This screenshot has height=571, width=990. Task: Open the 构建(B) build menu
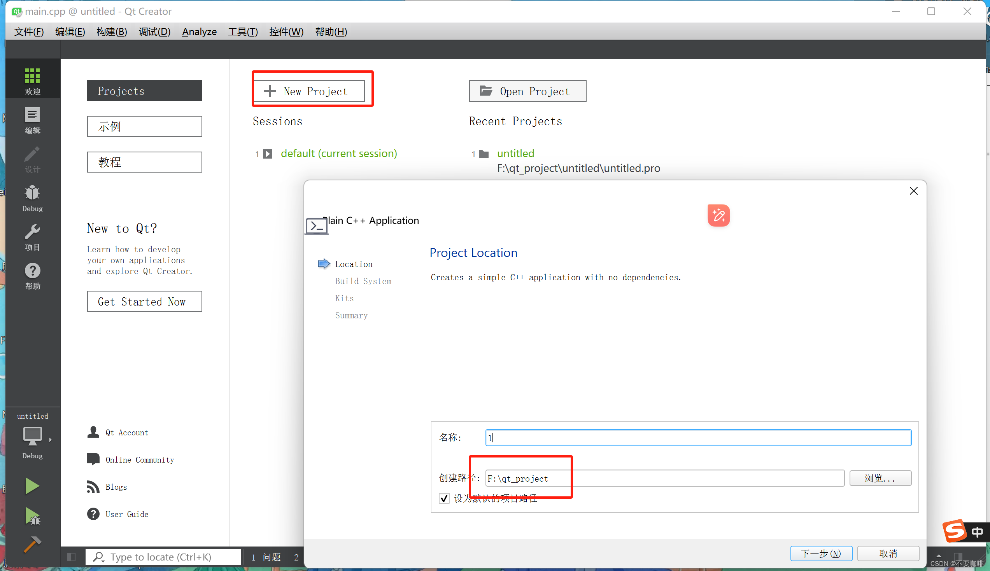coord(111,32)
